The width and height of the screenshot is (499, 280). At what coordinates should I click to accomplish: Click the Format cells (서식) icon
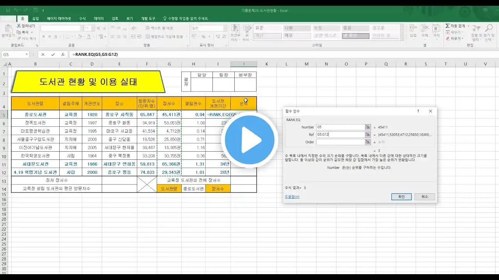click(x=437, y=28)
